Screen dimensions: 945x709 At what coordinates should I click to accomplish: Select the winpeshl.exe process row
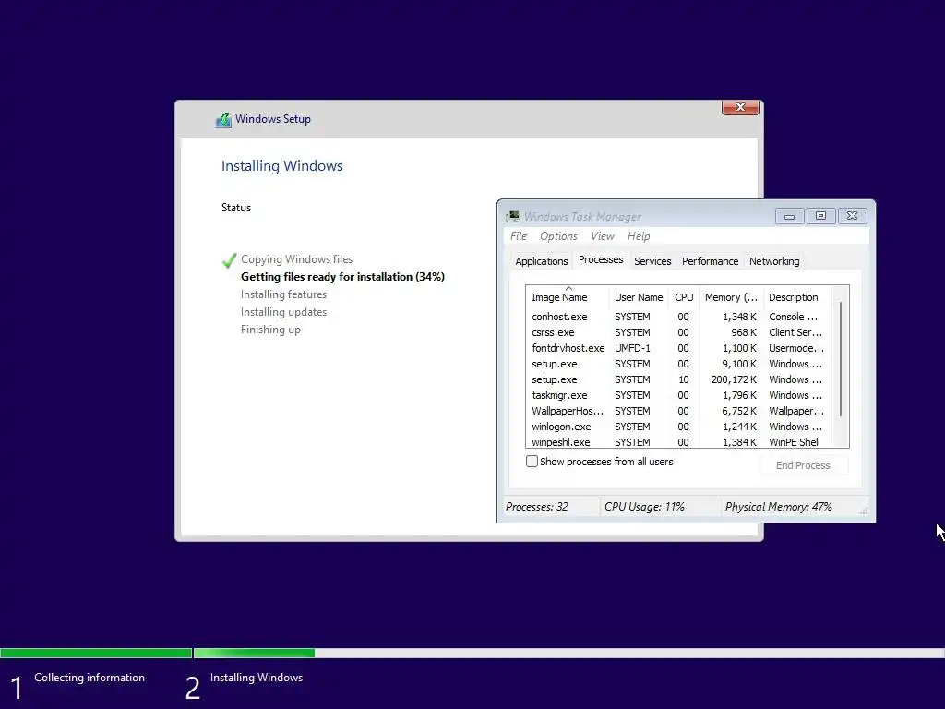pos(678,441)
